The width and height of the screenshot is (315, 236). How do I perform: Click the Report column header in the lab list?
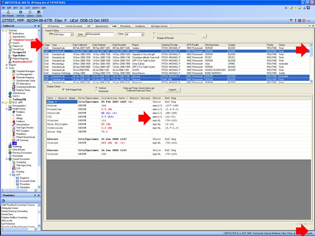tap(146, 45)
